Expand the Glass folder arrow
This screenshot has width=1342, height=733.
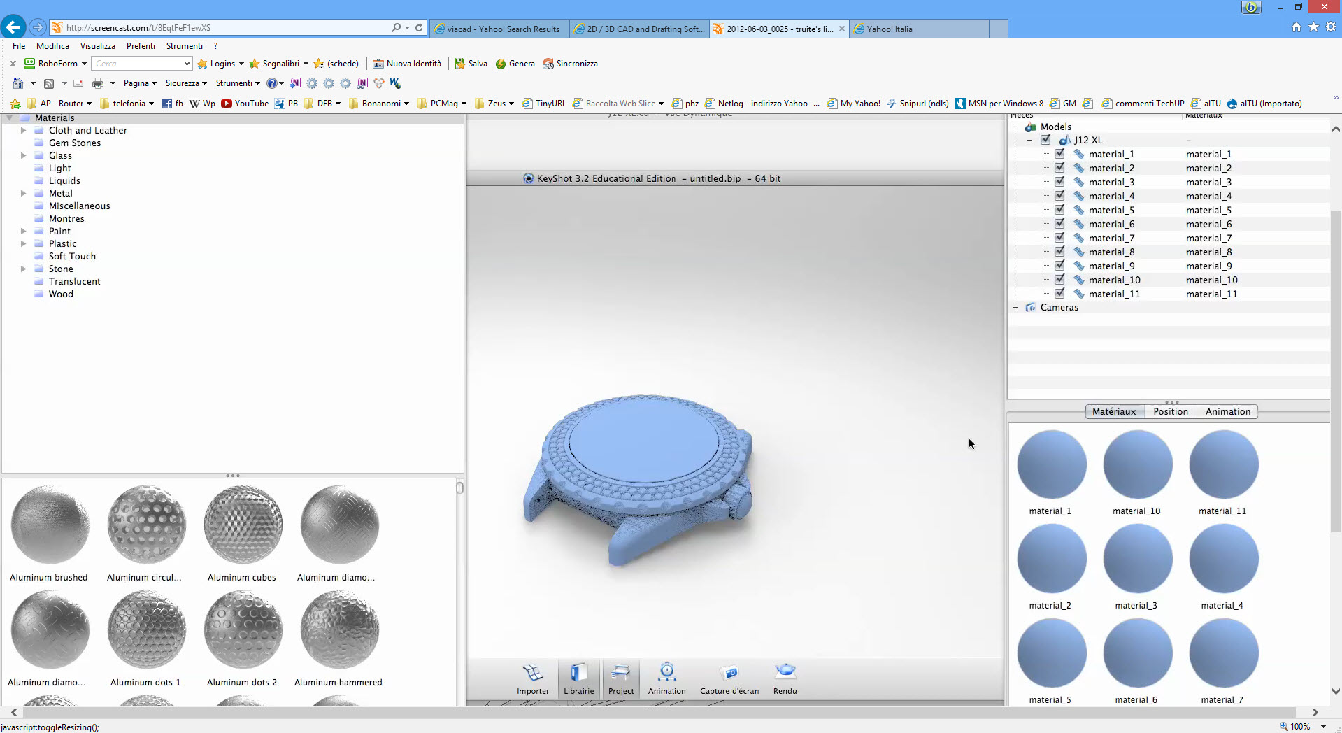click(x=23, y=156)
